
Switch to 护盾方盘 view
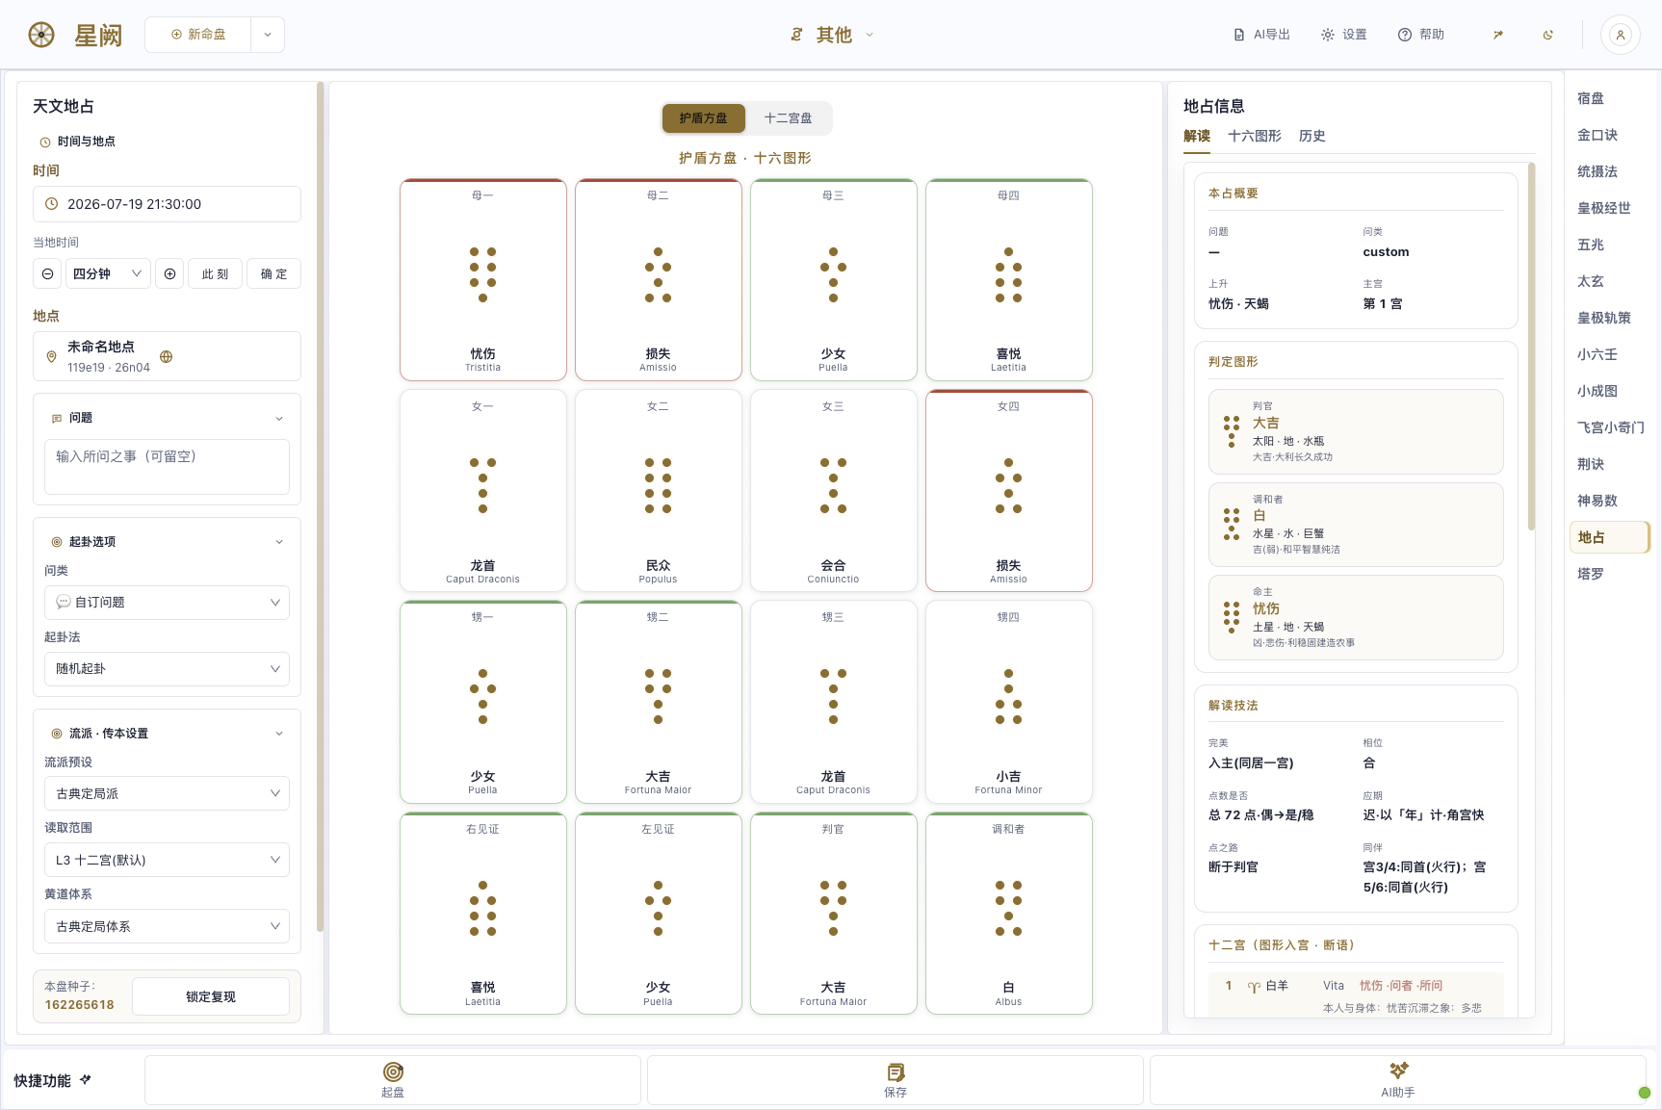tap(704, 118)
